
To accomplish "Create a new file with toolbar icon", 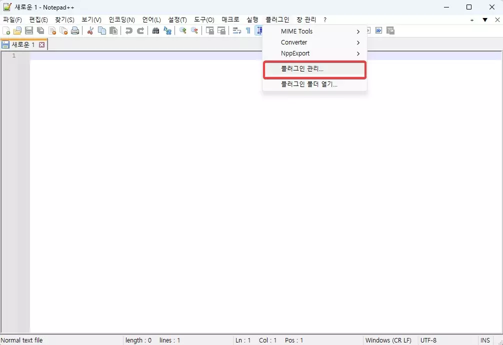I will (x=6, y=31).
